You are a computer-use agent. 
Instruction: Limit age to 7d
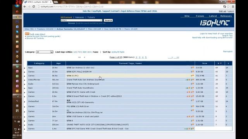point(79,52)
